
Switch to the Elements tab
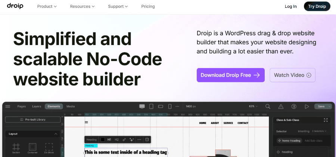pyautogui.click(x=54, y=106)
